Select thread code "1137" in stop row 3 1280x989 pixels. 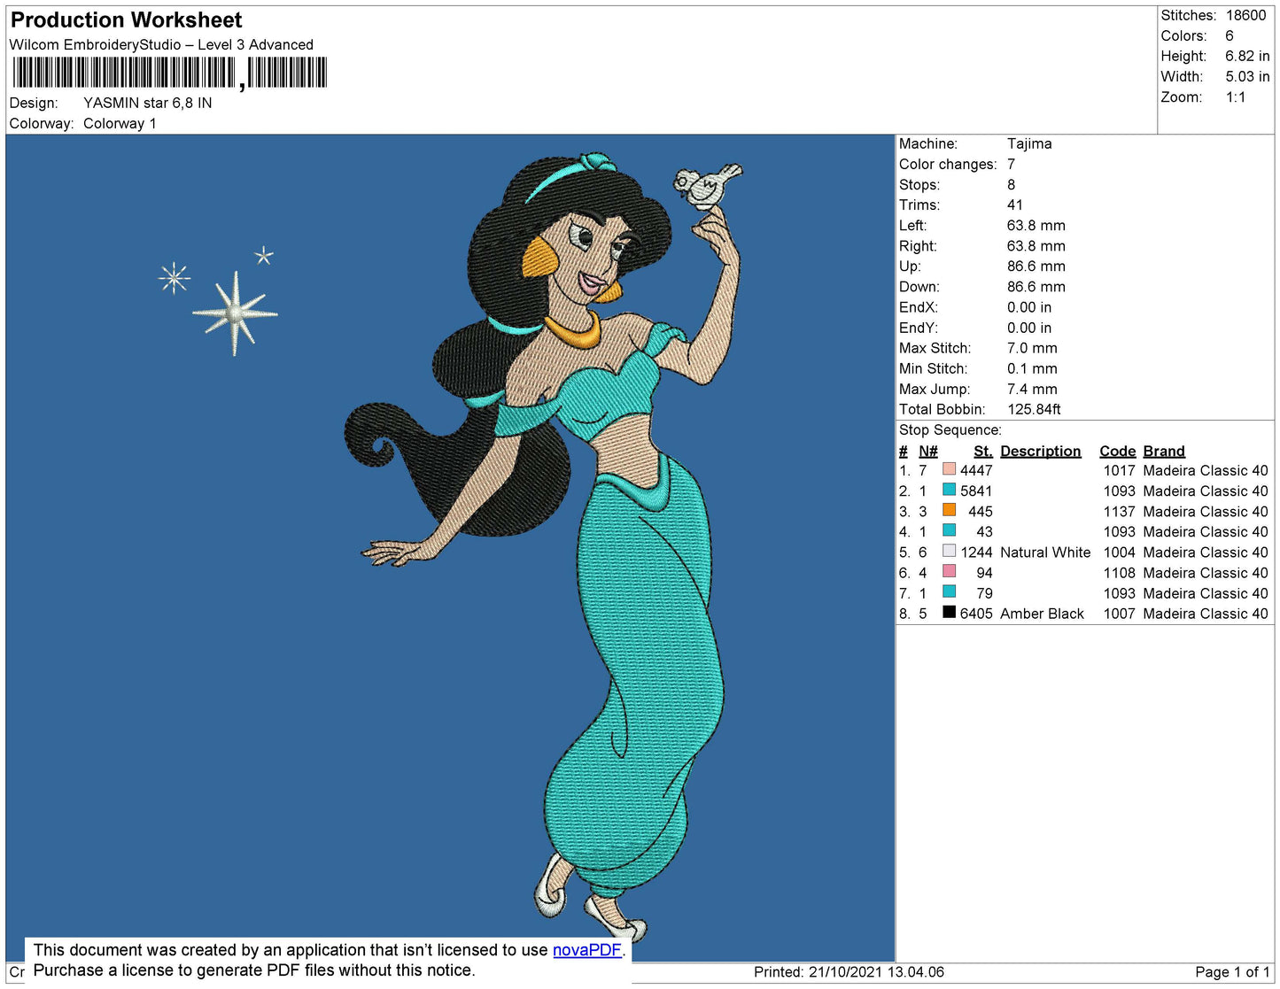1119,512
